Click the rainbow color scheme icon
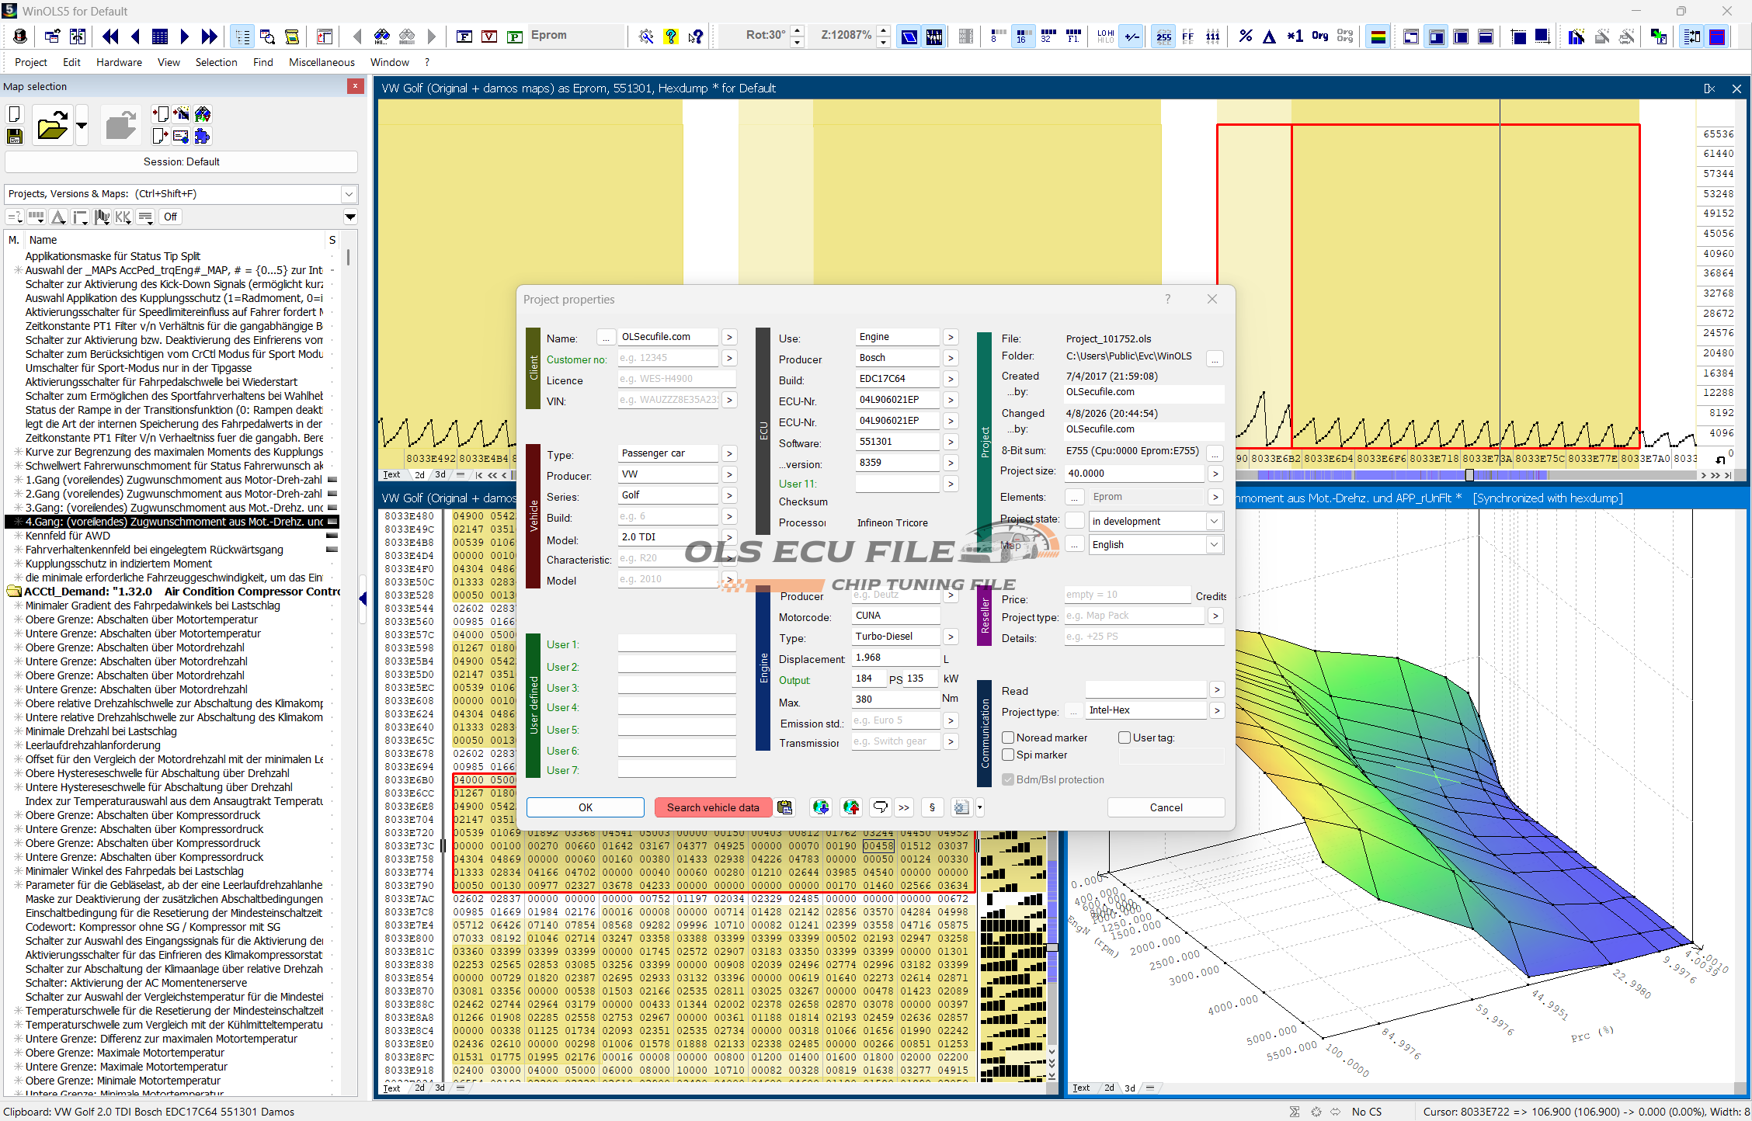This screenshot has width=1752, height=1121. (x=1378, y=36)
